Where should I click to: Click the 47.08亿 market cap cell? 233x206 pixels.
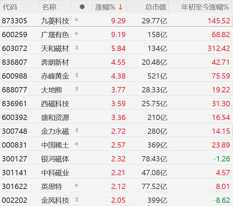click(x=154, y=173)
